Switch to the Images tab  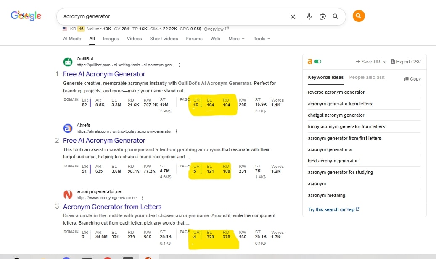(x=111, y=39)
